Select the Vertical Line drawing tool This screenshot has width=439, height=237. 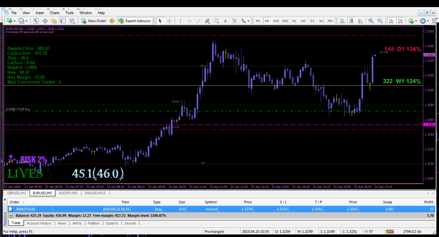tap(180, 21)
